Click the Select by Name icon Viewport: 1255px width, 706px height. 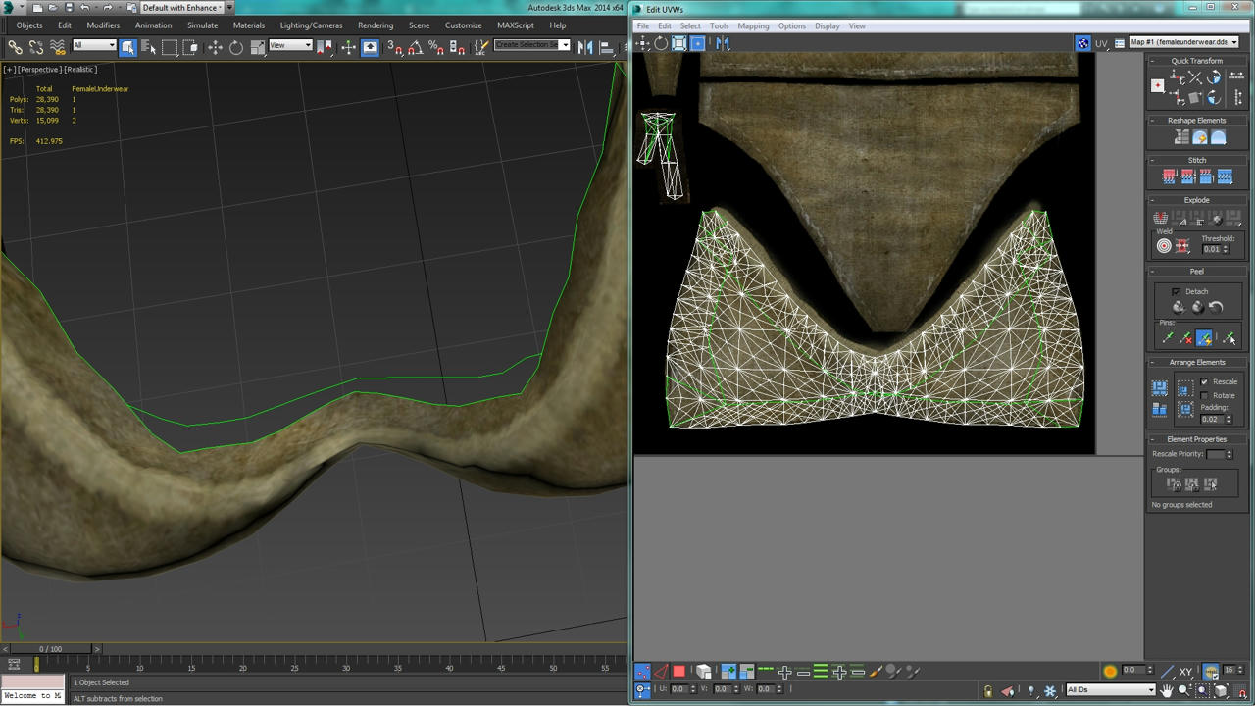tap(149, 46)
